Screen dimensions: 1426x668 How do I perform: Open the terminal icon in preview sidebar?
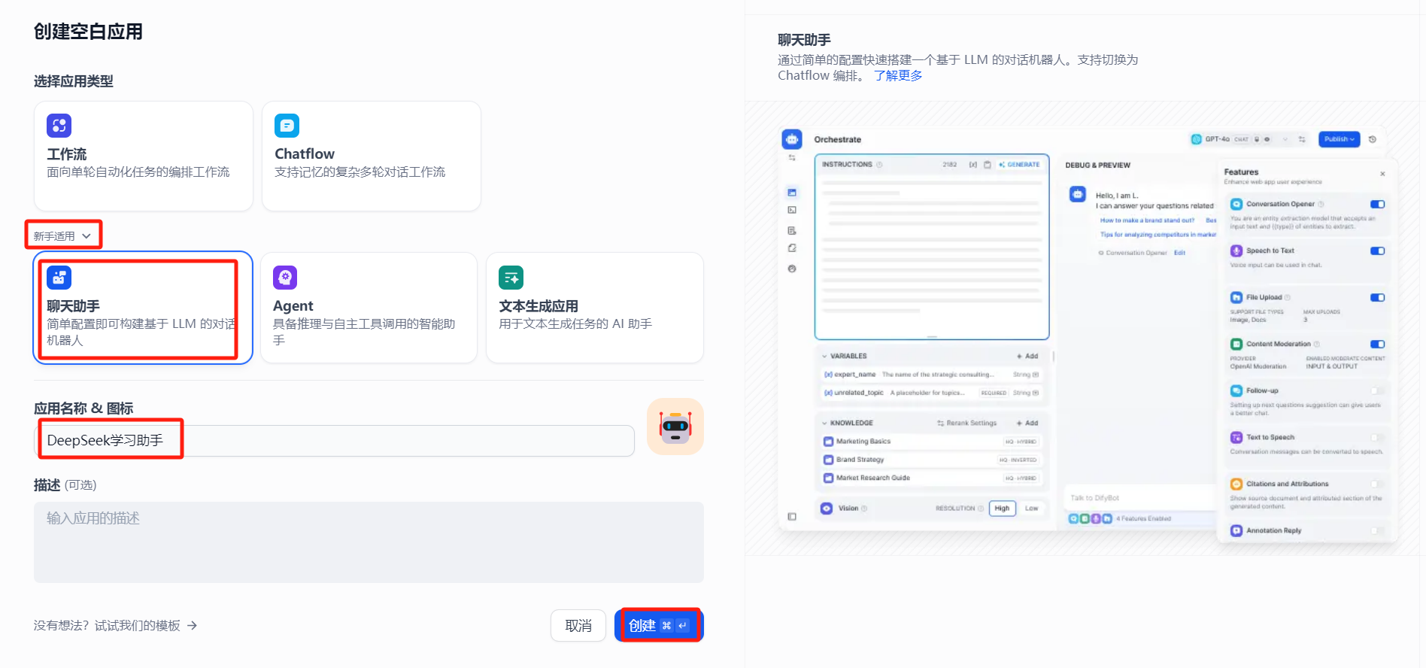coord(792,211)
